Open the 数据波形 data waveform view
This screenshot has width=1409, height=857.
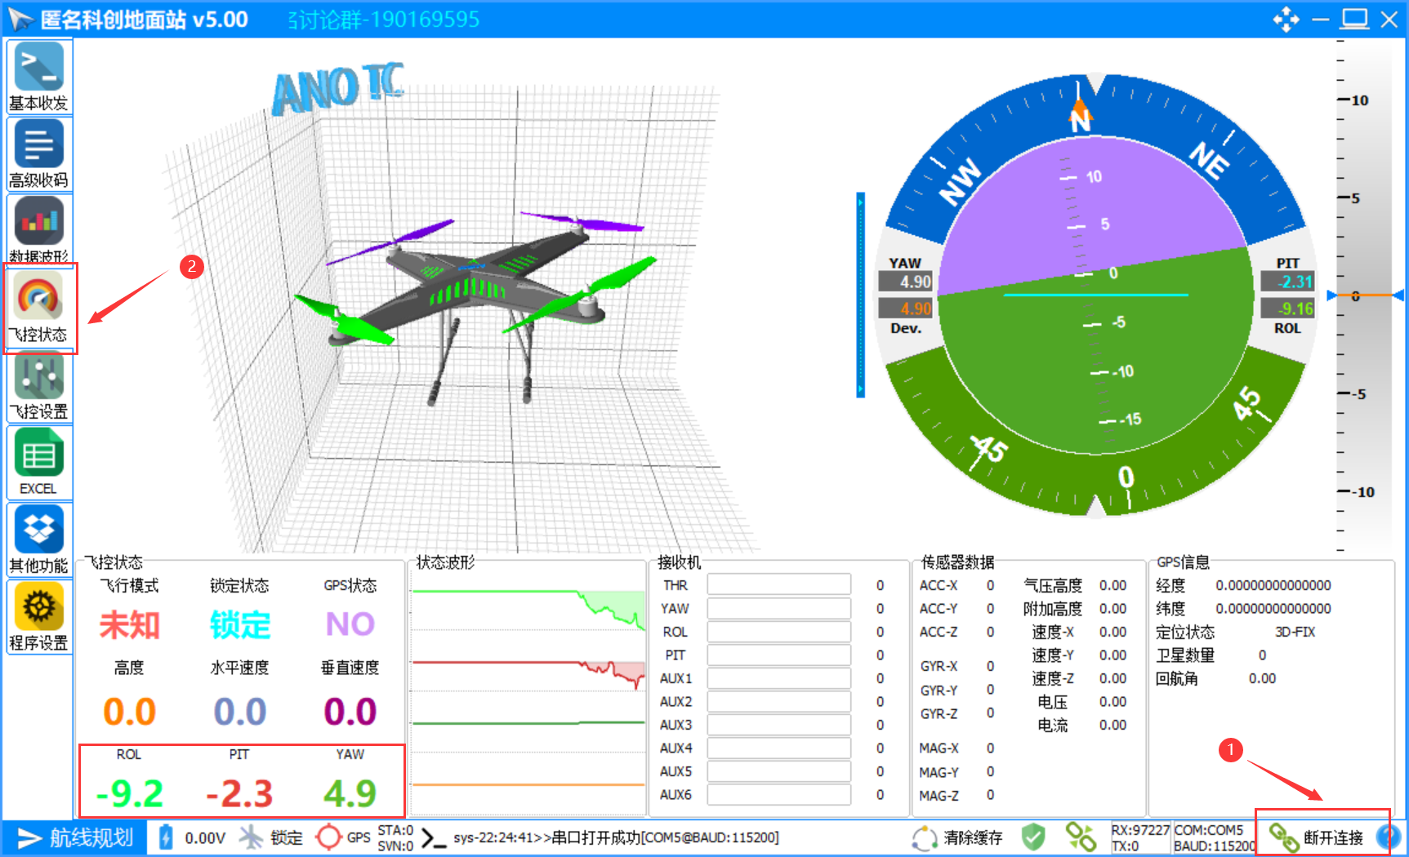[x=38, y=229]
